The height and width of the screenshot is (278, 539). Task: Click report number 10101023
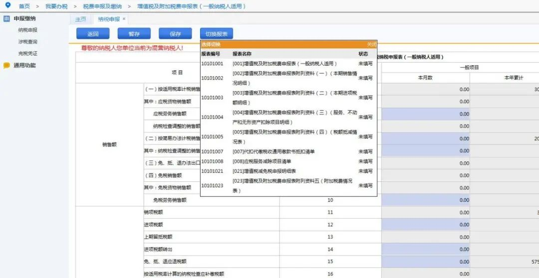tap(212, 186)
